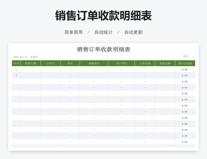Click the 0.00 value in row 1
The width and height of the screenshot is (207, 159).
coord(184,70)
